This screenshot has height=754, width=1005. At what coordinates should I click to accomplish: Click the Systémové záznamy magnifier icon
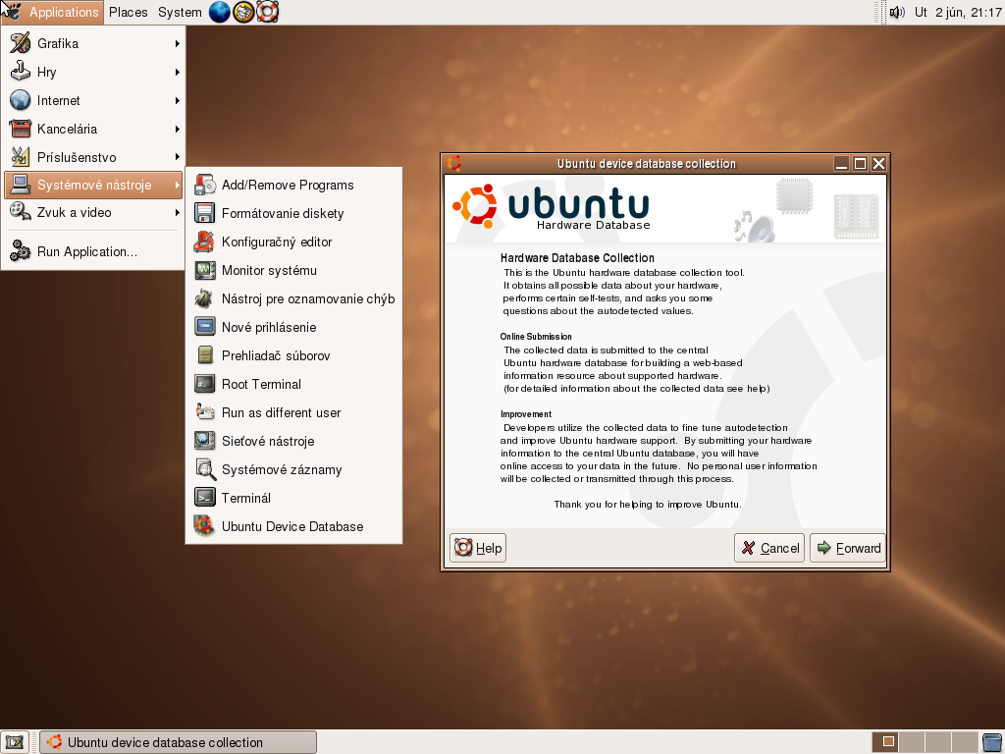(x=205, y=469)
